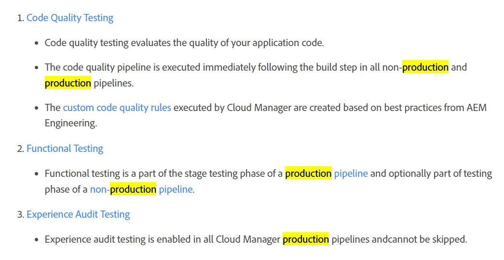Click highlighted 'production' after 'phase of a'
Image resolution: width=504 pixels, height=260 pixels.
pos(308,173)
